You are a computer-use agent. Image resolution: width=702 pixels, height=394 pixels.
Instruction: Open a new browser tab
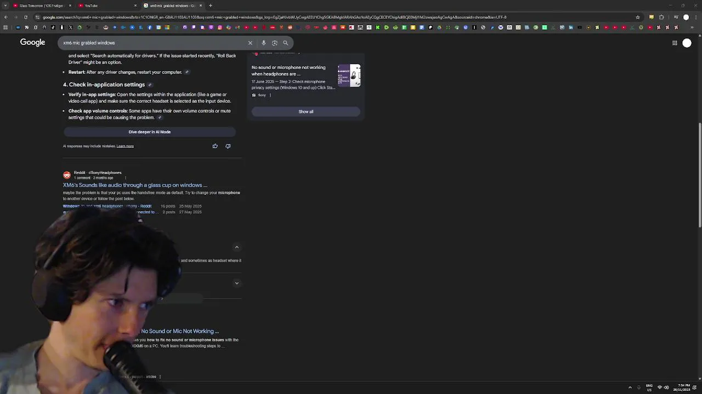pos(210,5)
